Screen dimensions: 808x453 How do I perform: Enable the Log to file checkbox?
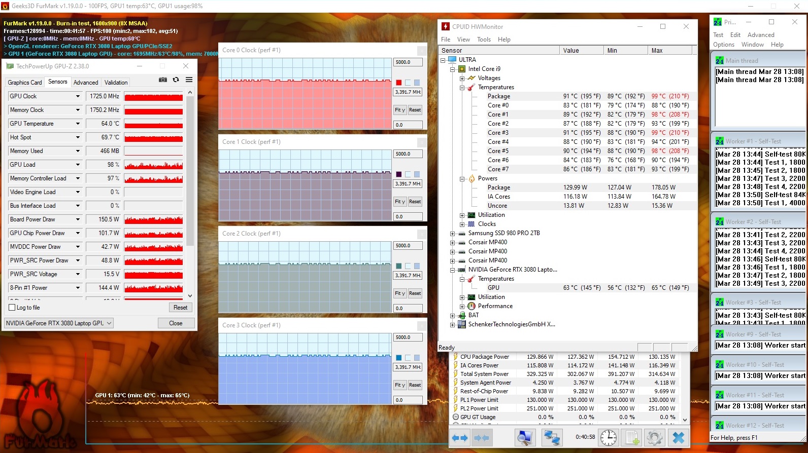(x=12, y=308)
